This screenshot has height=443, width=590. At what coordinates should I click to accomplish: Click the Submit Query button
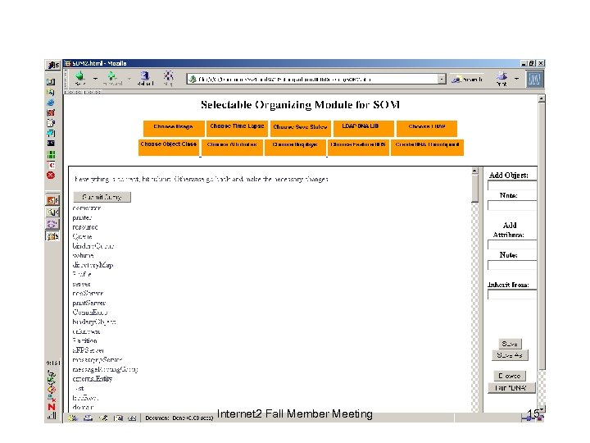pyautogui.click(x=102, y=197)
